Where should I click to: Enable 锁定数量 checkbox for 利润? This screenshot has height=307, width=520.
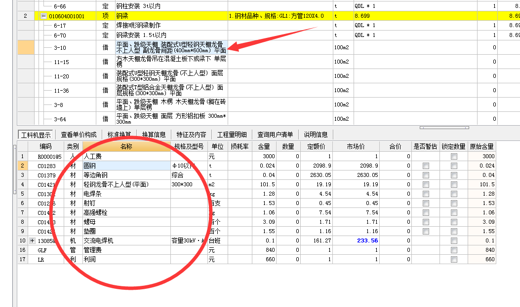pyautogui.click(x=454, y=259)
